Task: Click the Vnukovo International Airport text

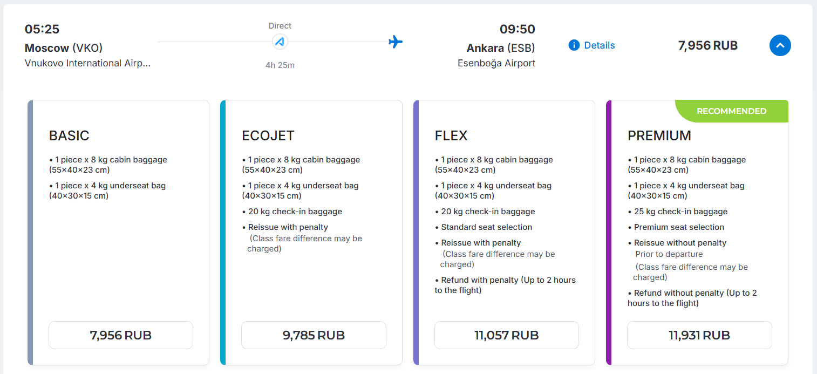Action: (x=88, y=63)
